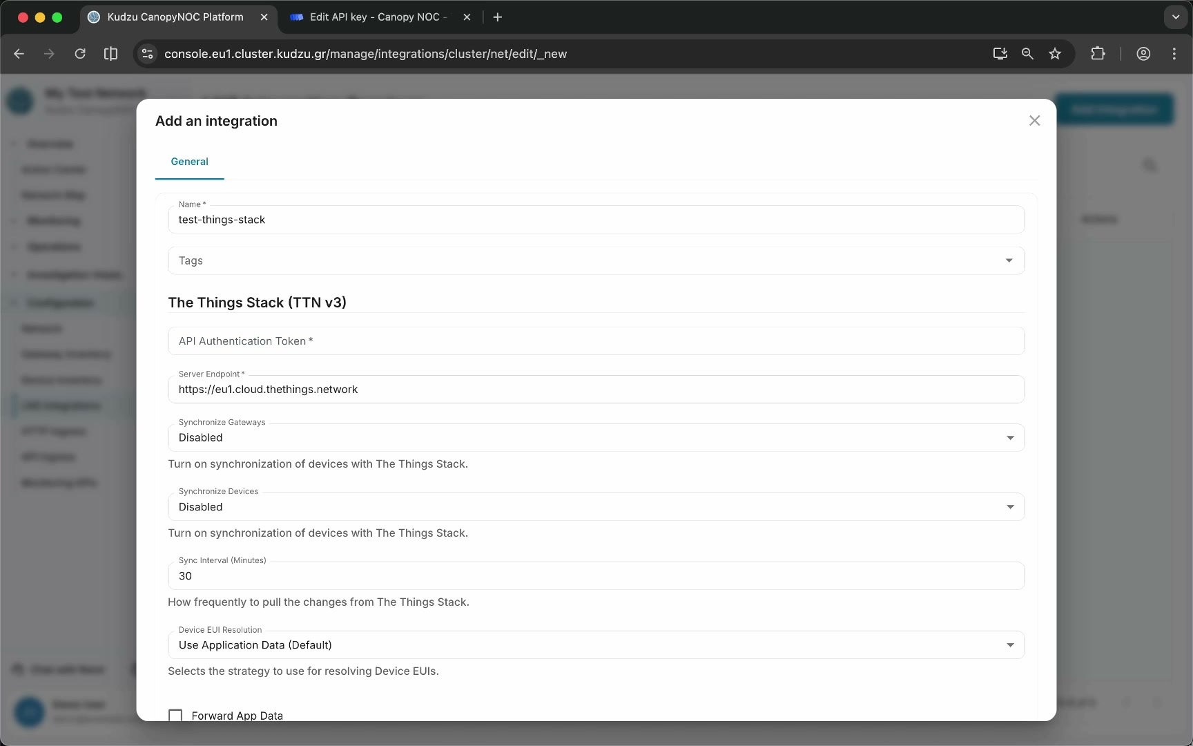Edit the Name field test-things-stack
Viewport: 1193px width, 746px height.
(x=596, y=220)
